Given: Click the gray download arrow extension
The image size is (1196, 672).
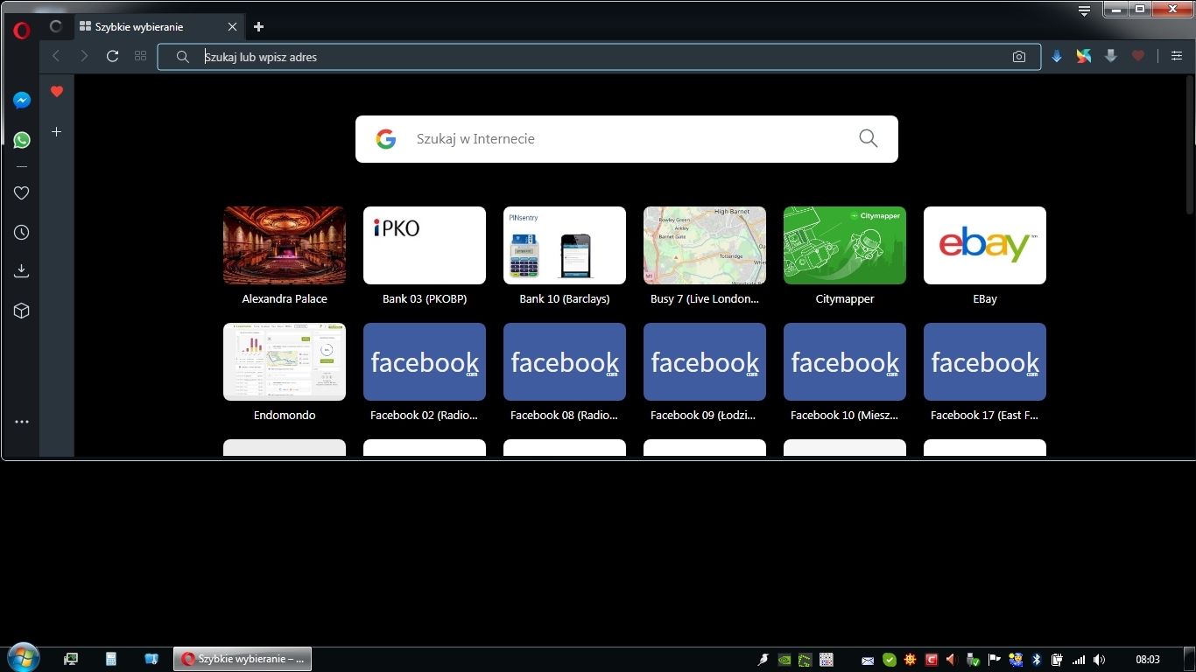Looking at the screenshot, I should (x=1111, y=56).
